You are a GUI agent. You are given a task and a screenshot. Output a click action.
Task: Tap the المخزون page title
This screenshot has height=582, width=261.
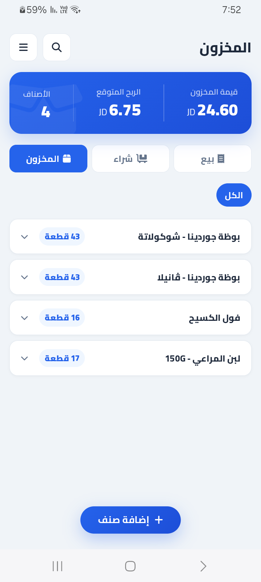click(225, 48)
